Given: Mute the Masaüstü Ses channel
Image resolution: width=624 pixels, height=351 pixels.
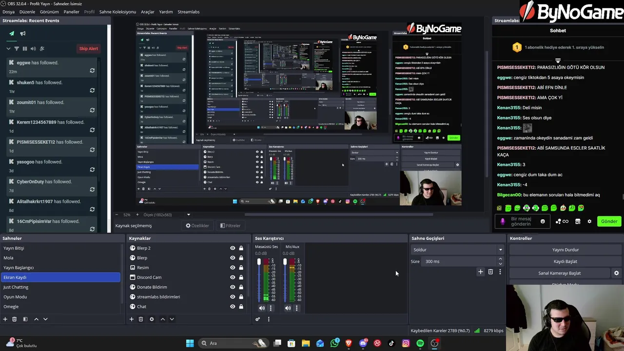Looking at the screenshot, I should [x=262, y=308].
